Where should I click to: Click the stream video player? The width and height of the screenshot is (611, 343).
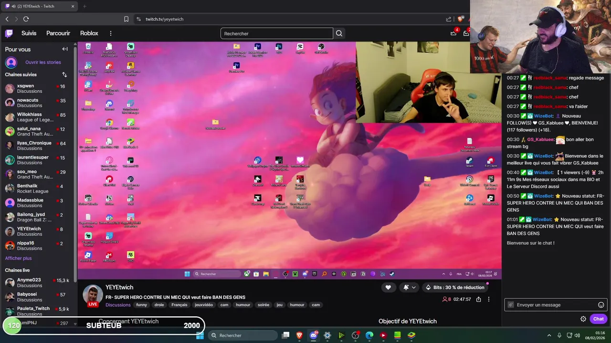click(x=289, y=160)
